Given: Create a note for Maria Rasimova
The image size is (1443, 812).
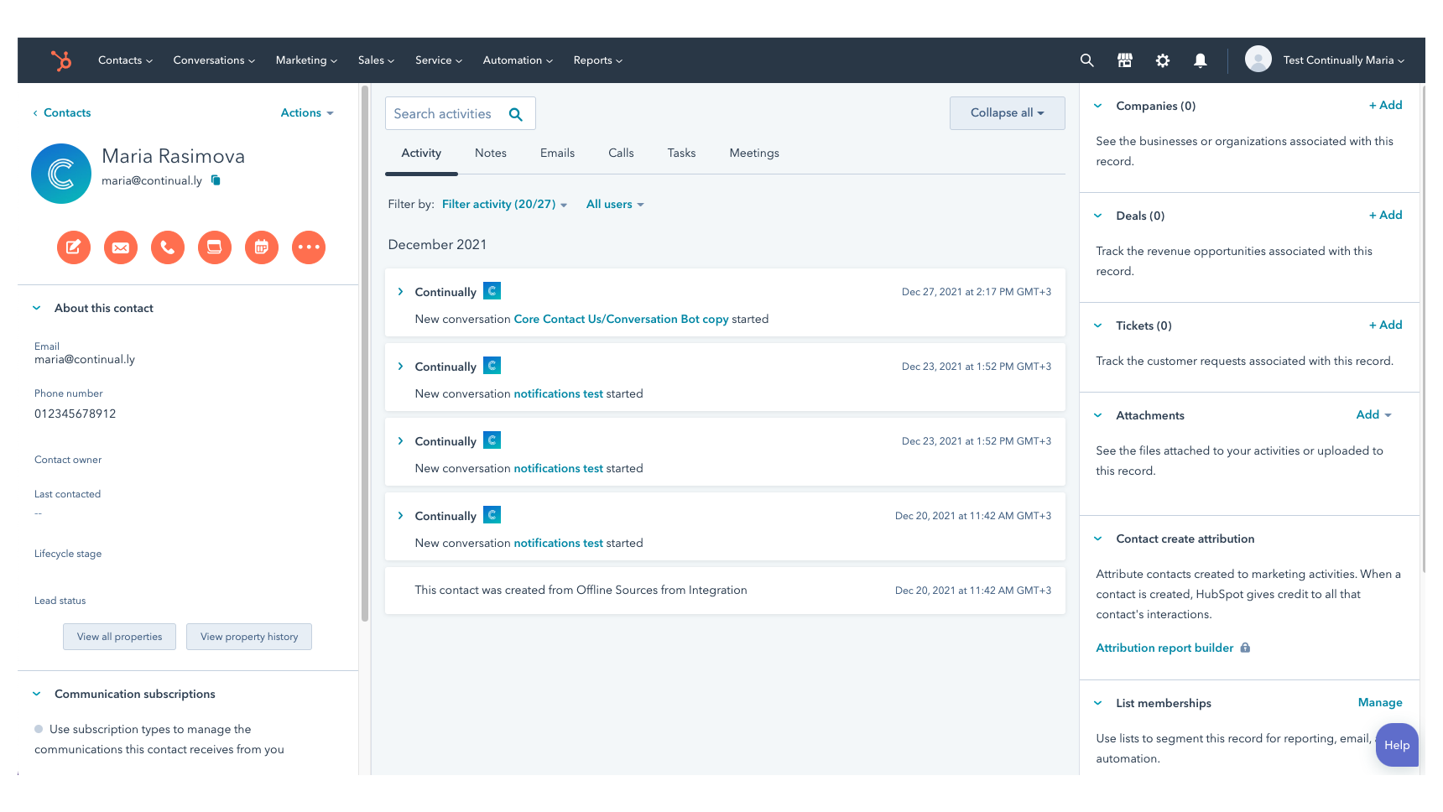Looking at the screenshot, I should coord(74,247).
